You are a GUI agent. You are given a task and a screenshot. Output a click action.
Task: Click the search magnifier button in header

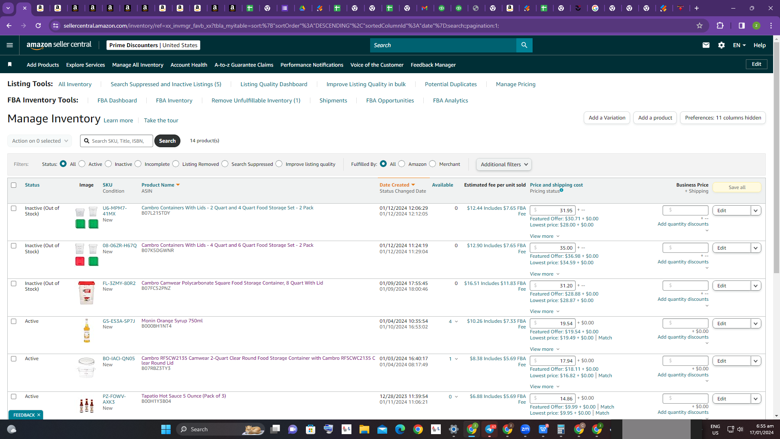[524, 45]
